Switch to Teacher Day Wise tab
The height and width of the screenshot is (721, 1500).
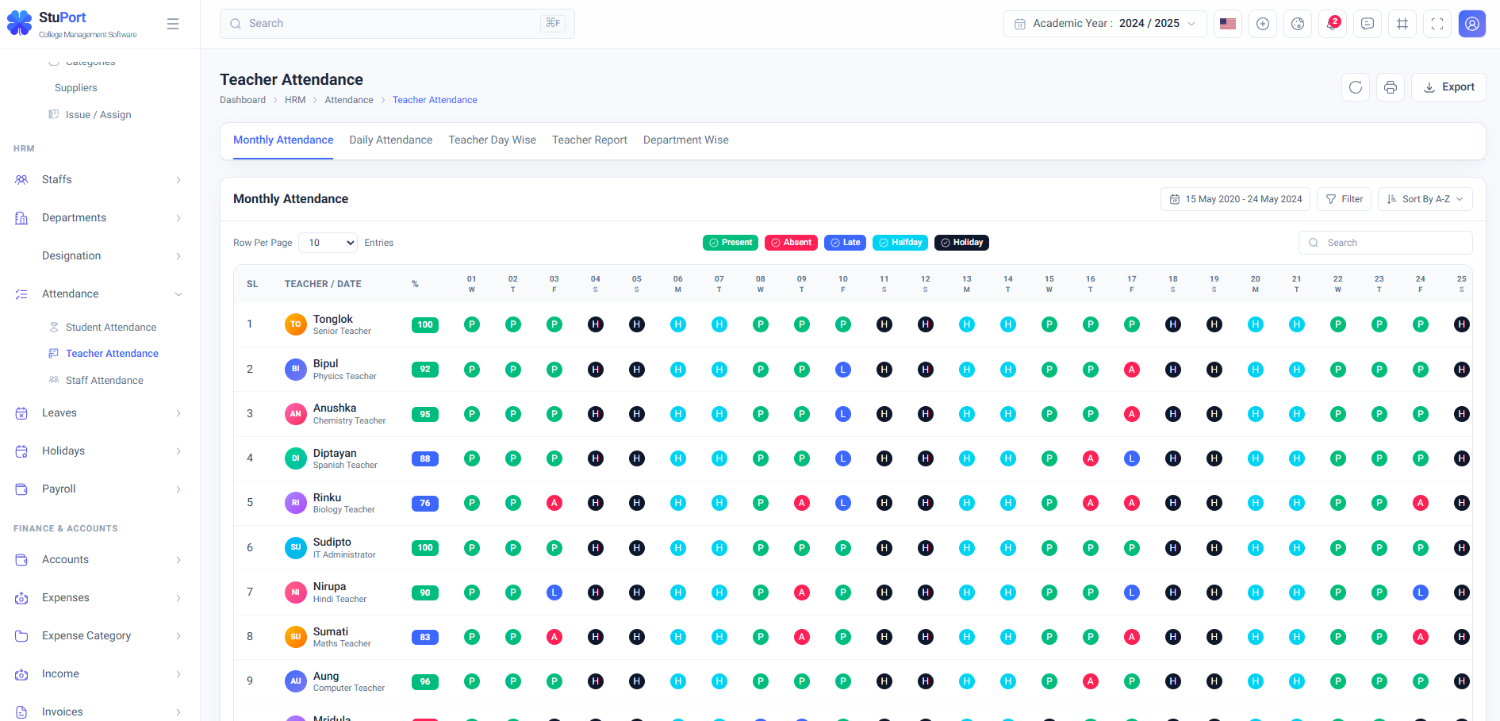coord(493,140)
